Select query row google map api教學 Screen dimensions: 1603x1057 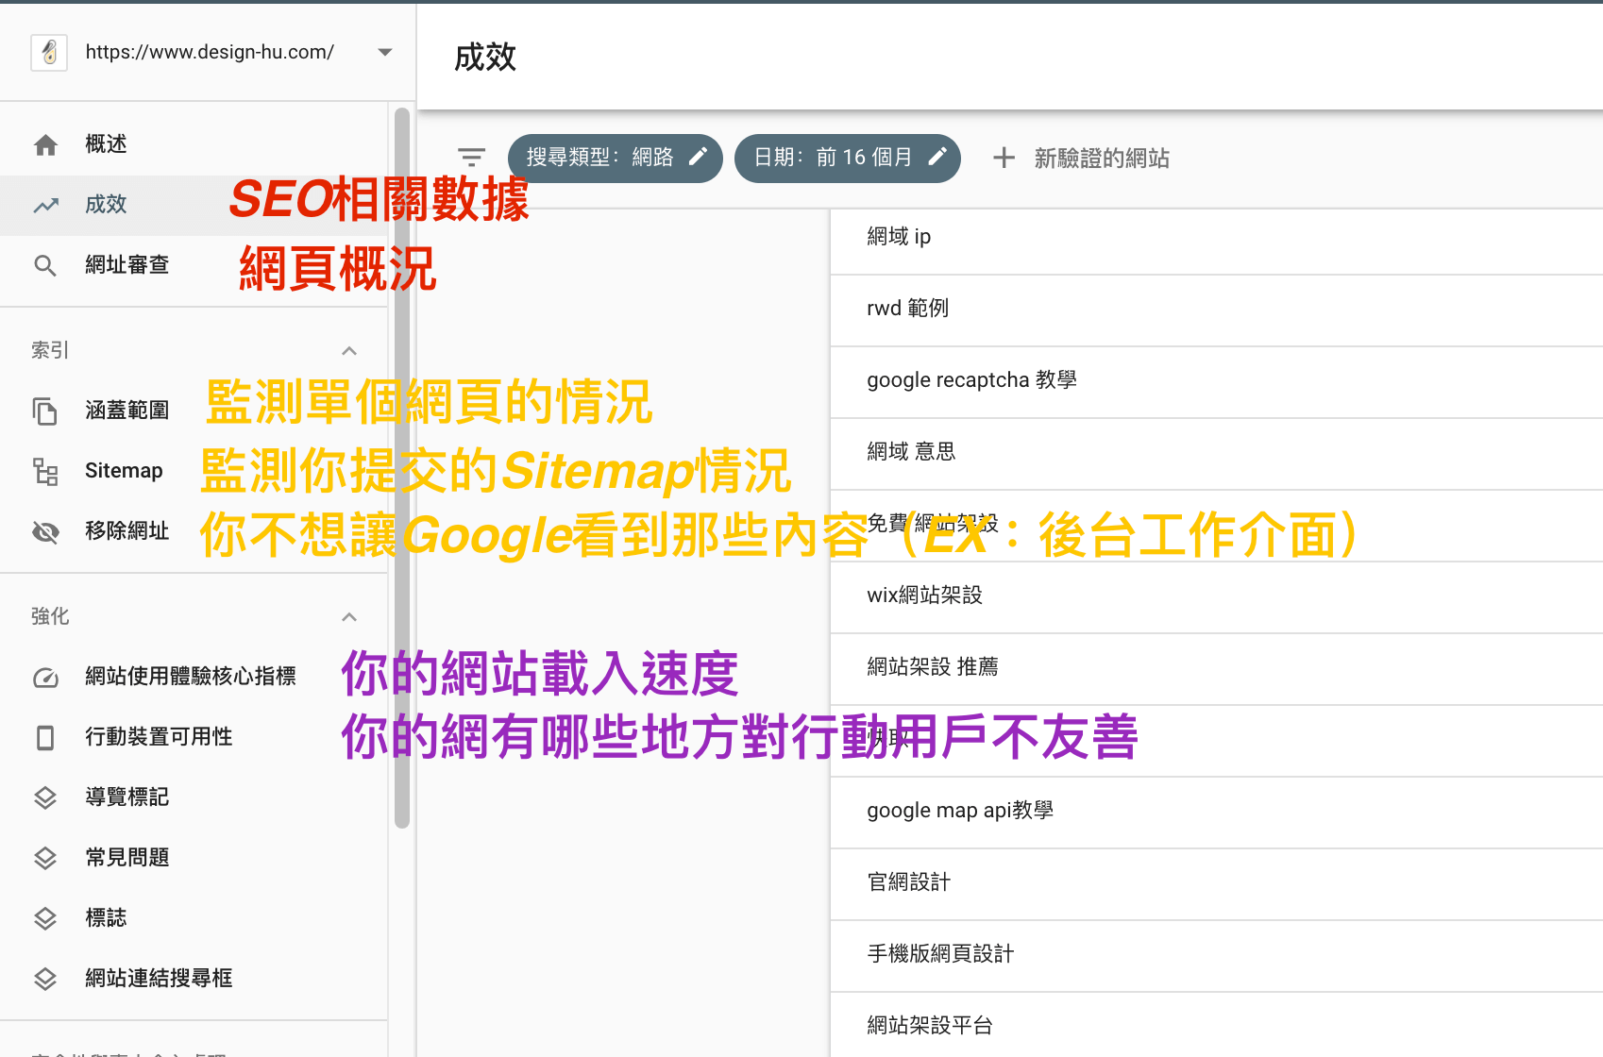click(1216, 811)
